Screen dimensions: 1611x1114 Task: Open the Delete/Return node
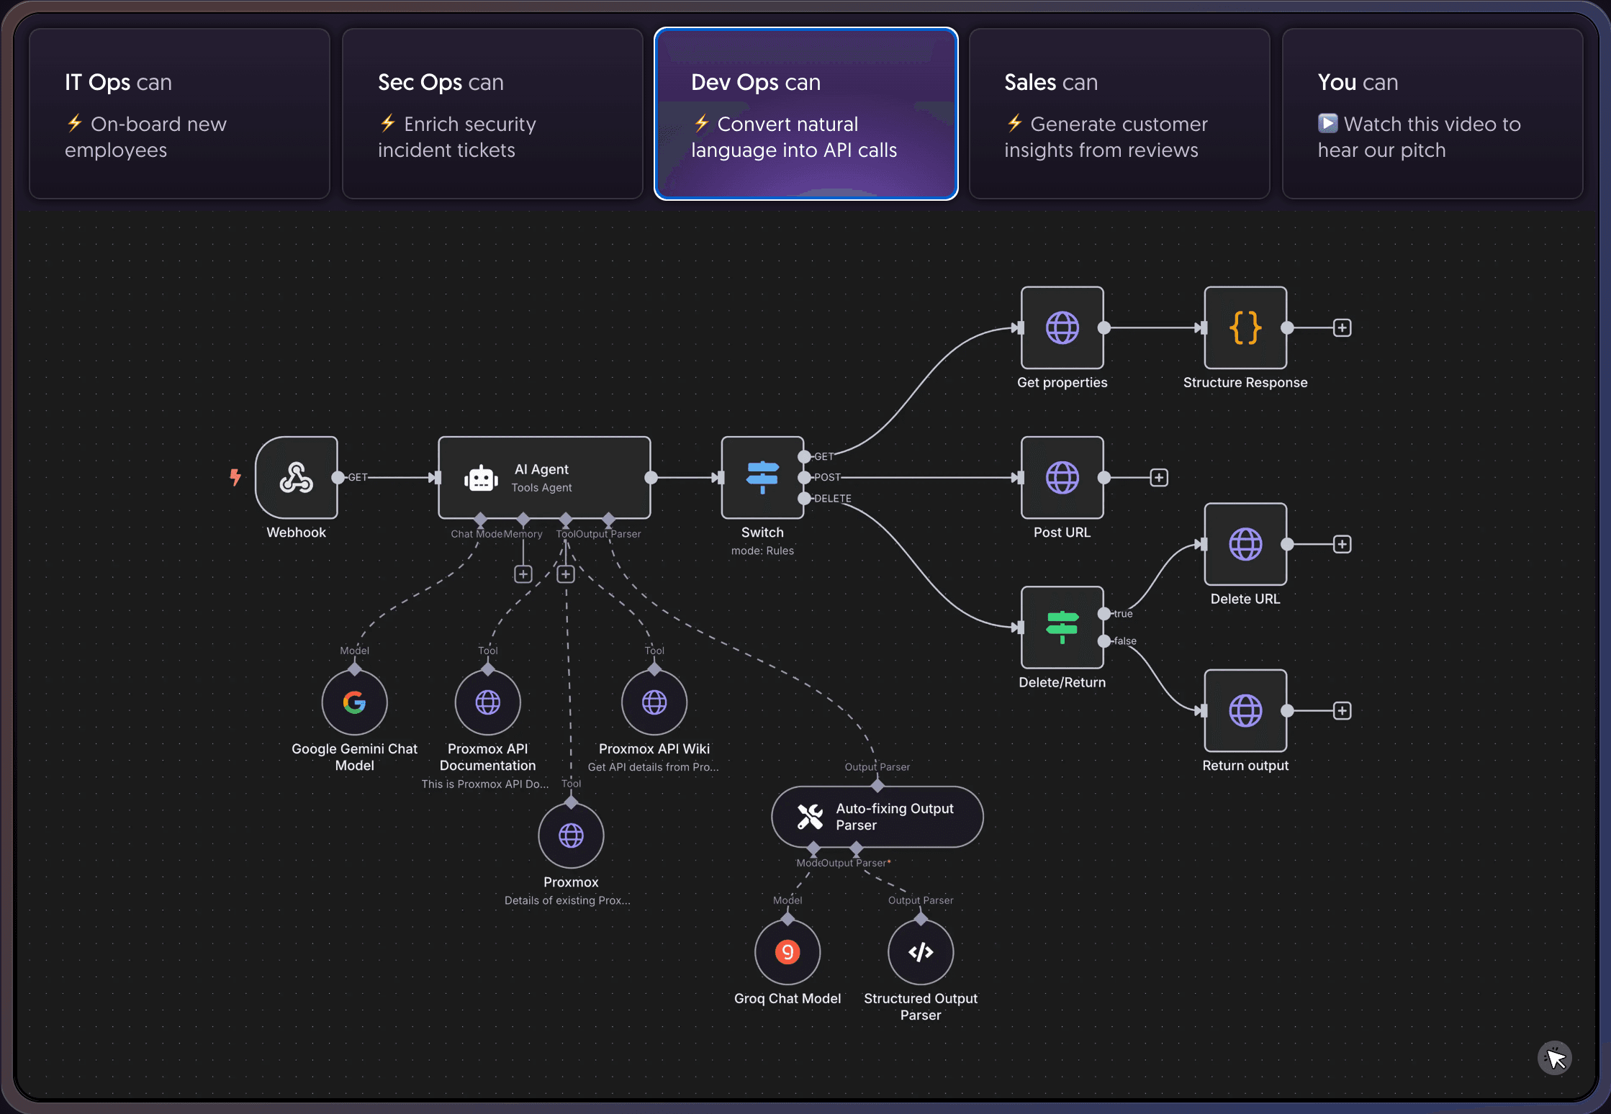1062,627
